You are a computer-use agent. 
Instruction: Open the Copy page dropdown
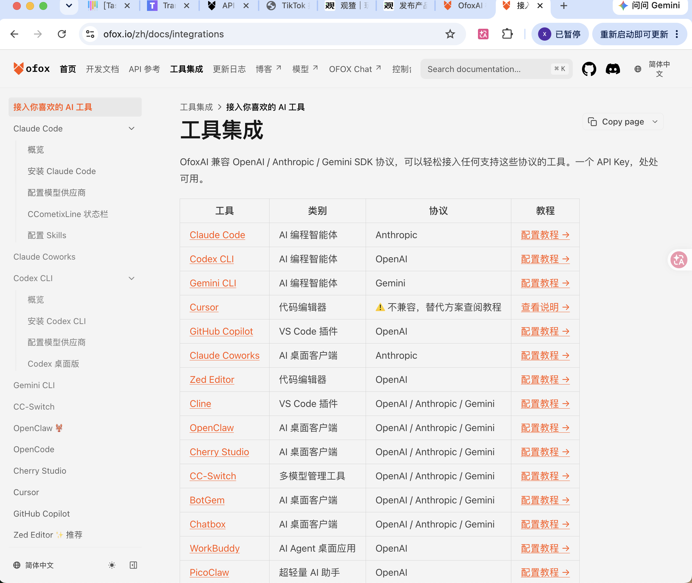click(623, 122)
